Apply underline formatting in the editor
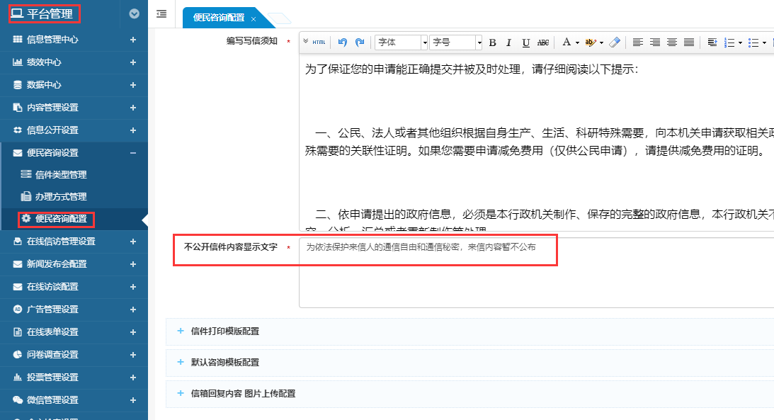This screenshot has width=774, height=420. click(525, 42)
